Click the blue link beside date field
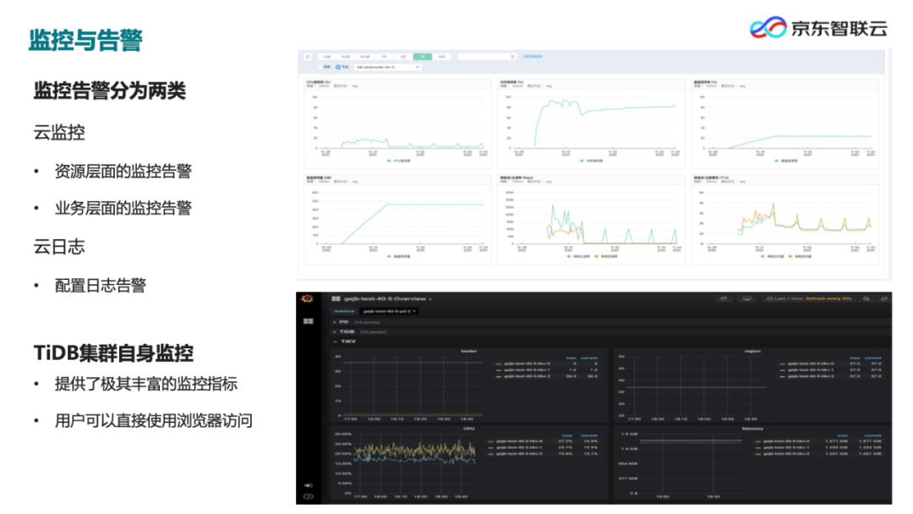 coord(533,57)
